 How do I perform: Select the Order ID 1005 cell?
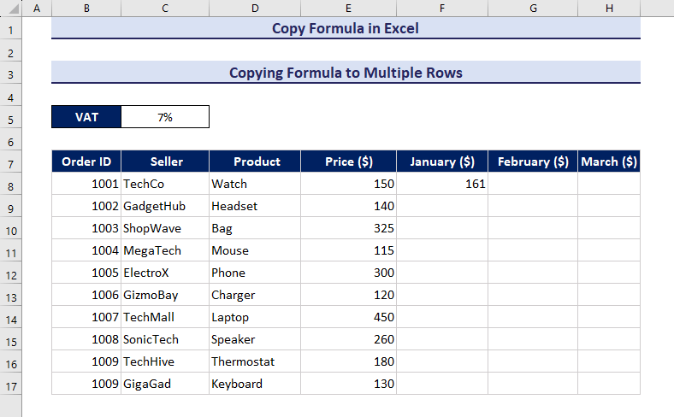point(86,273)
